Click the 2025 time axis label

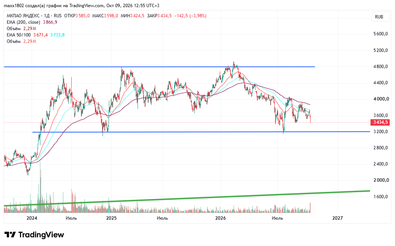[x=111, y=218]
